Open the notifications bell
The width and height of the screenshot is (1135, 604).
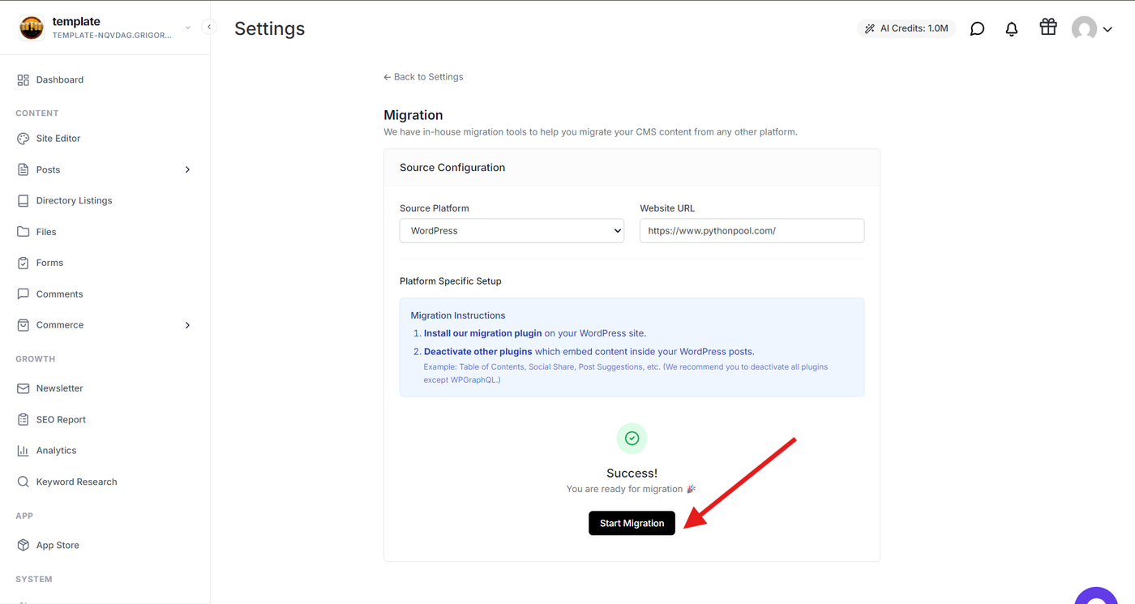(x=1012, y=28)
